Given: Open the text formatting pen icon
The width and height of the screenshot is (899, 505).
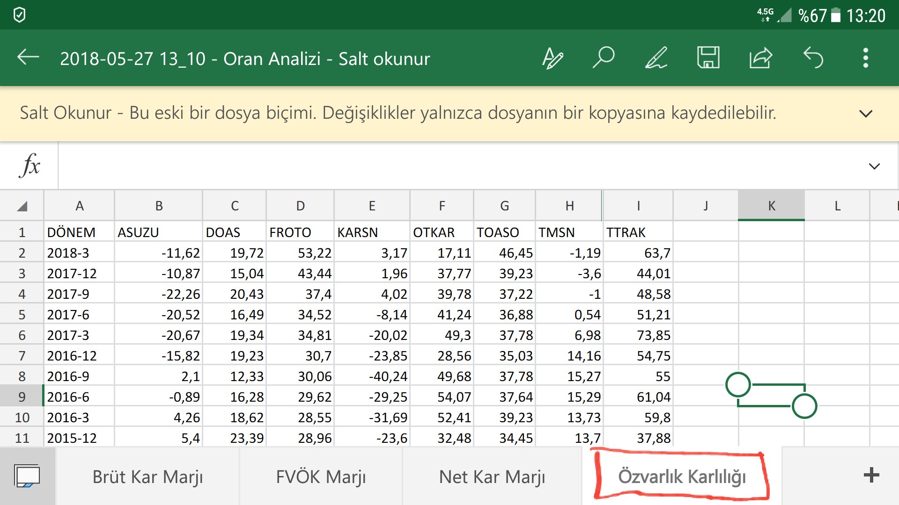Looking at the screenshot, I should coord(553,58).
